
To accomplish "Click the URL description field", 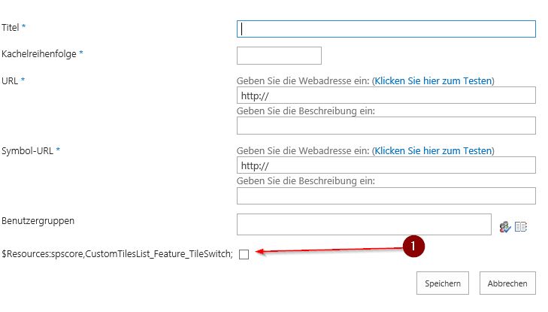I will pyautogui.click(x=386, y=126).
